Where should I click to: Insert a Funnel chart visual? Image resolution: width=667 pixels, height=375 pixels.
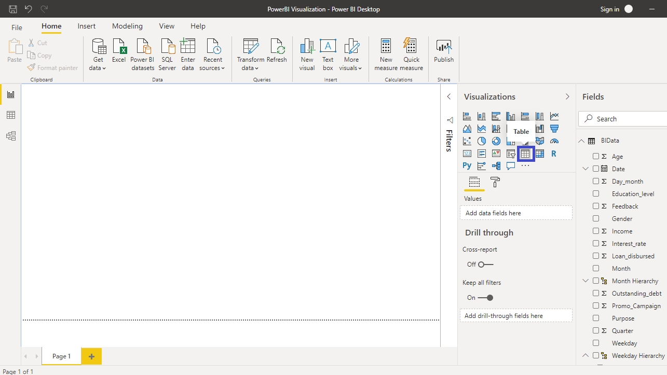(x=554, y=129)
